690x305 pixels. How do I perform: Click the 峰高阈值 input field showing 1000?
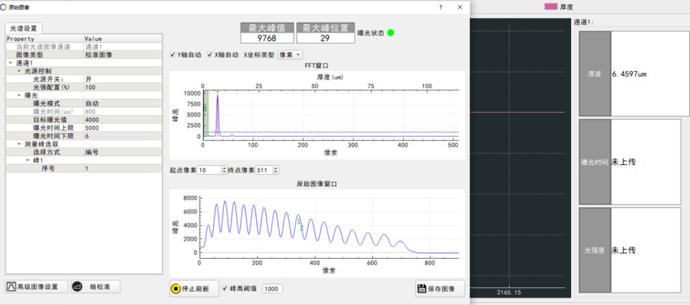tap(272, 289)
